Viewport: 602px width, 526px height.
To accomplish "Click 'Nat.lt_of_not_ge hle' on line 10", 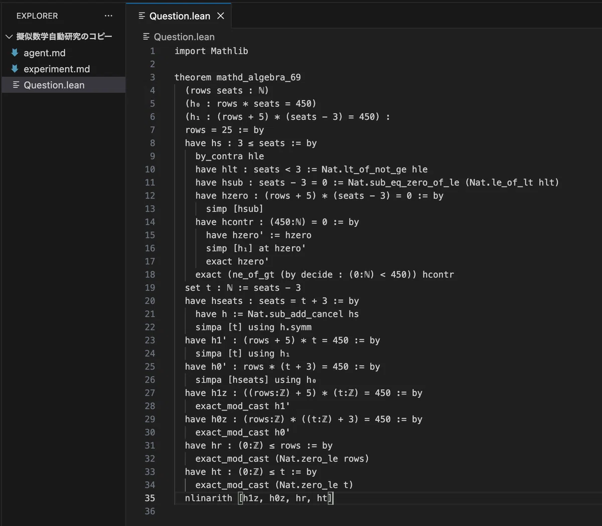I will (375, 169).
